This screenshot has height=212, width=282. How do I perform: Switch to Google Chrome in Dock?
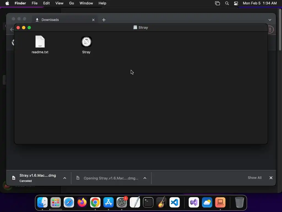pyautogui.click(x=95, y=202)
